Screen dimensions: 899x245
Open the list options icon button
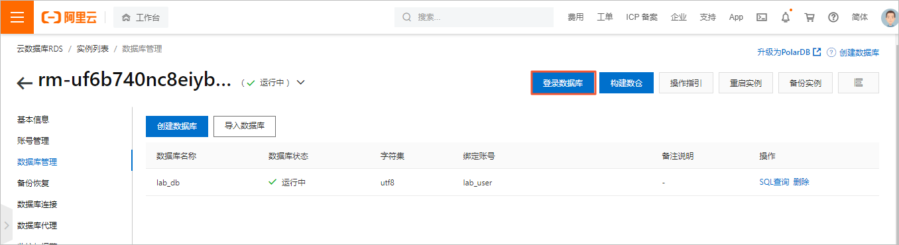coord(859,83)
